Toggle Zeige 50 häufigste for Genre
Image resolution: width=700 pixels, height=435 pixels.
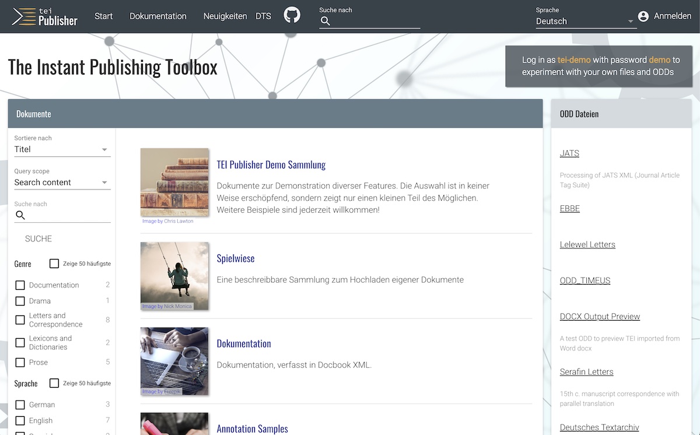click(x=54, y=264)
